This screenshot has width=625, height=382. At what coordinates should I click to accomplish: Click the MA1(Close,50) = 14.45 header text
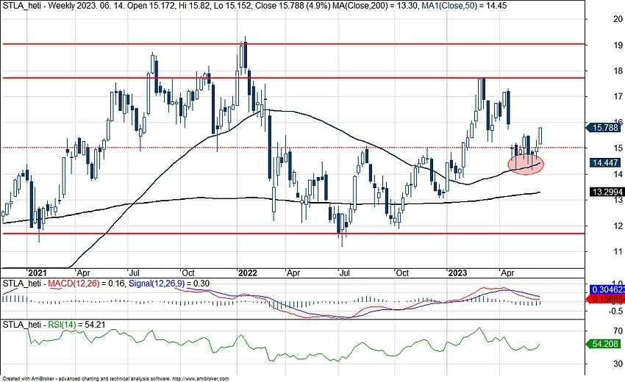tap(465, 6)
